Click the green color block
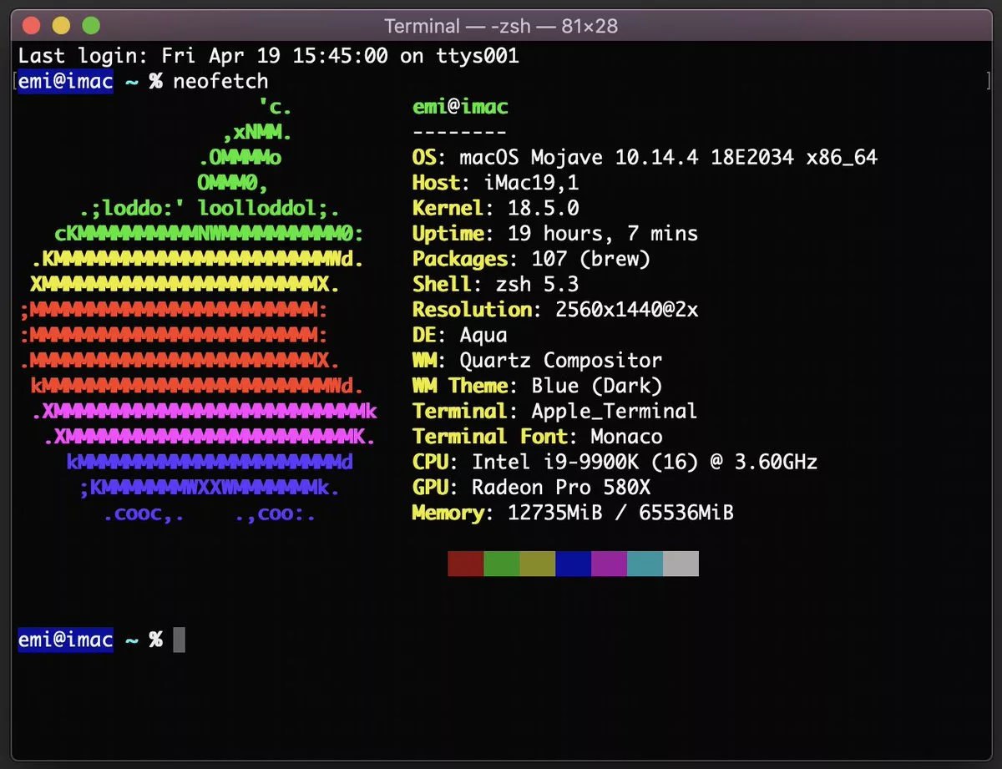Screen dimensions: 1002x769 501,564
